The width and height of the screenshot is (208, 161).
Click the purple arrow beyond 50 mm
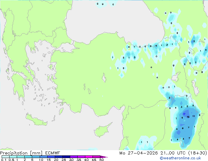[104, 157]
